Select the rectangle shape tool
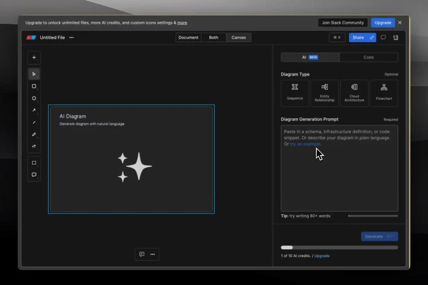 [34, 86]
